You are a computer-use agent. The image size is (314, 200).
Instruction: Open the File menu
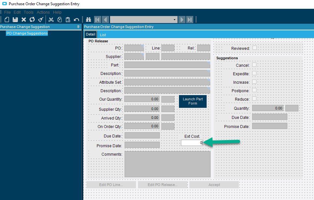click(x=7, y=12)
